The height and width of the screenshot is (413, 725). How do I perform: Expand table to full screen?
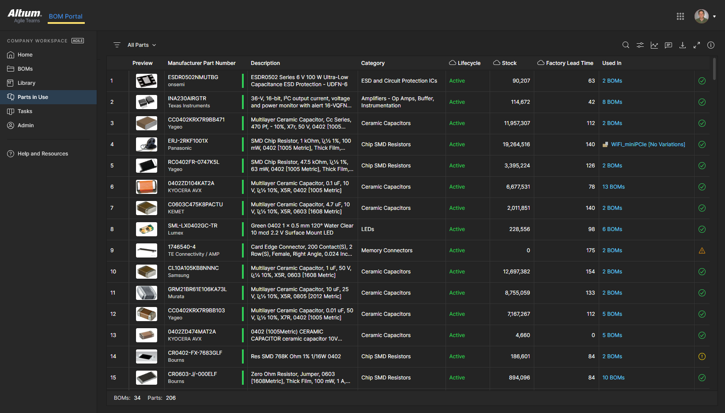(x=696, y=45)
